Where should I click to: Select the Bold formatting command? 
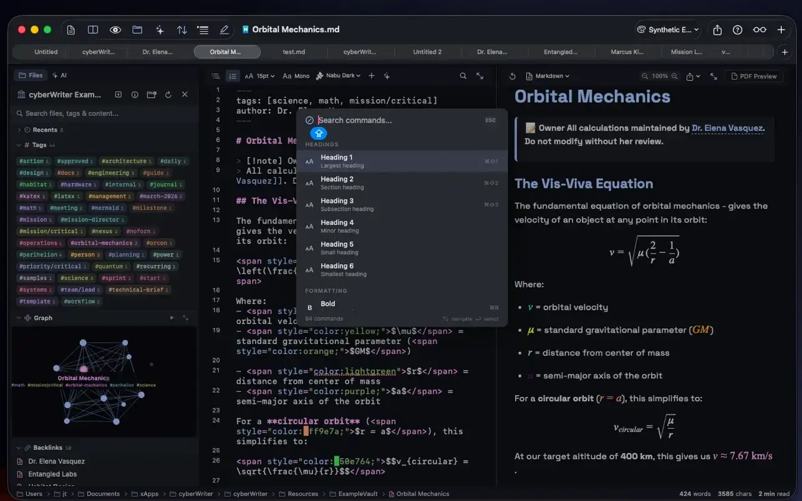coord(402,306)
